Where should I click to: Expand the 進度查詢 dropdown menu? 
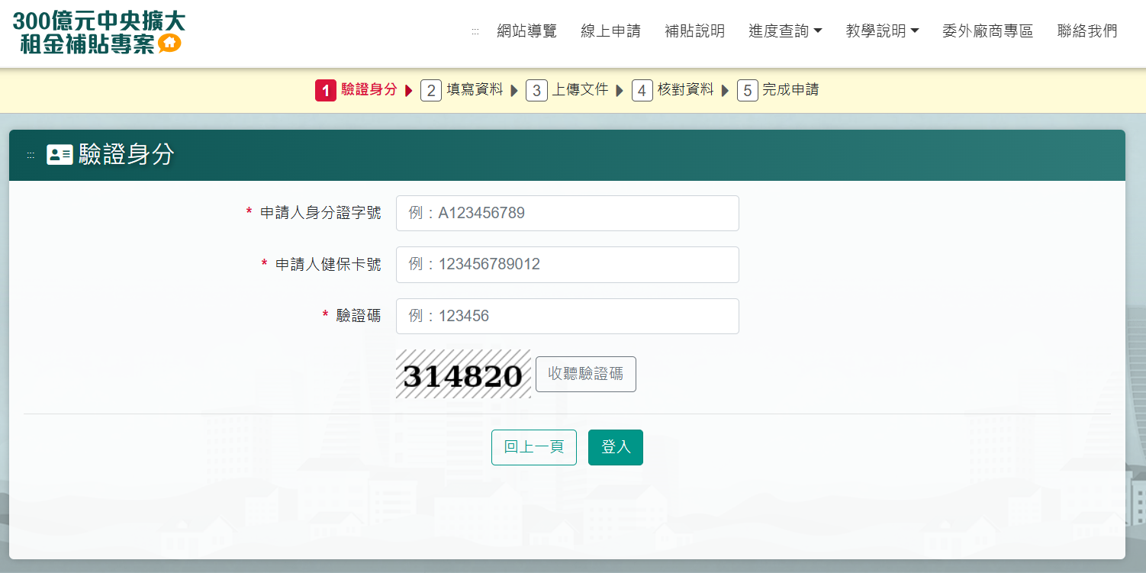point(785,31)
